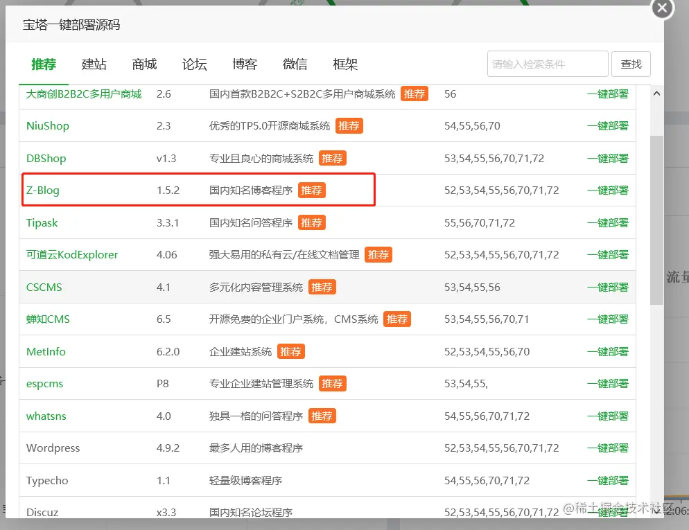Click the 推荐 badge in the 蝉知CMS row
Viewport: 689px width, 530px height.
(396, 319)
